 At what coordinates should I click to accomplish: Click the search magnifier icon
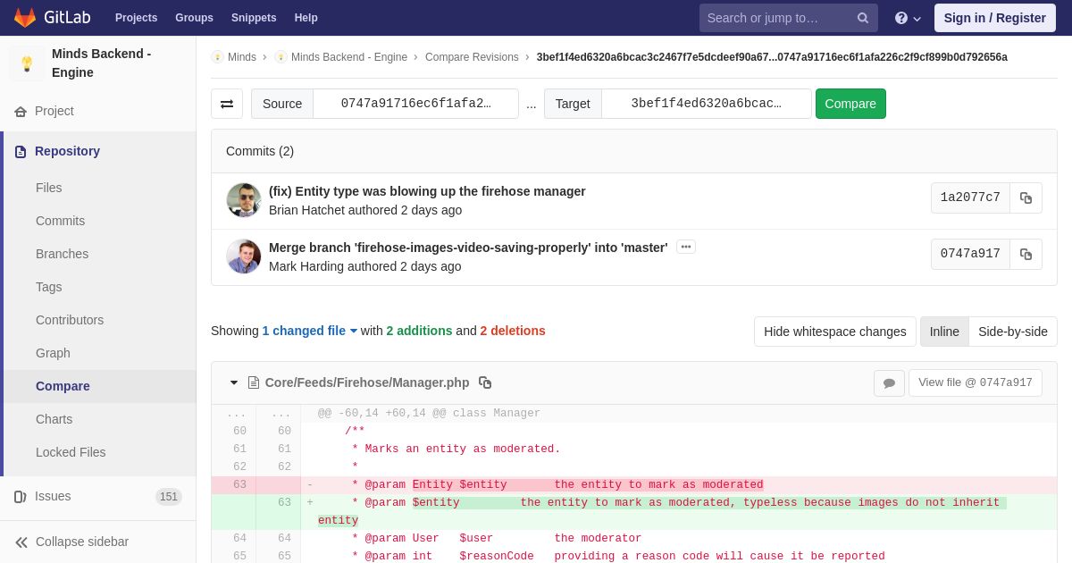click(x=862, y=18)
